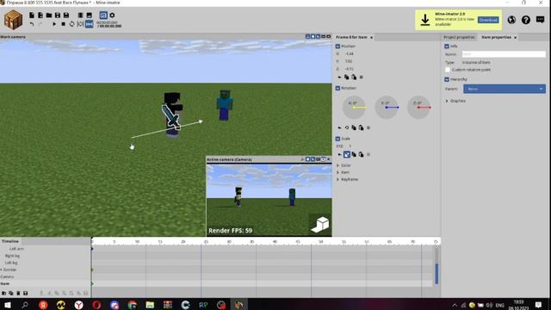
Task: Expand the Zombie timeline entry
Action: [x=2, y=270]
